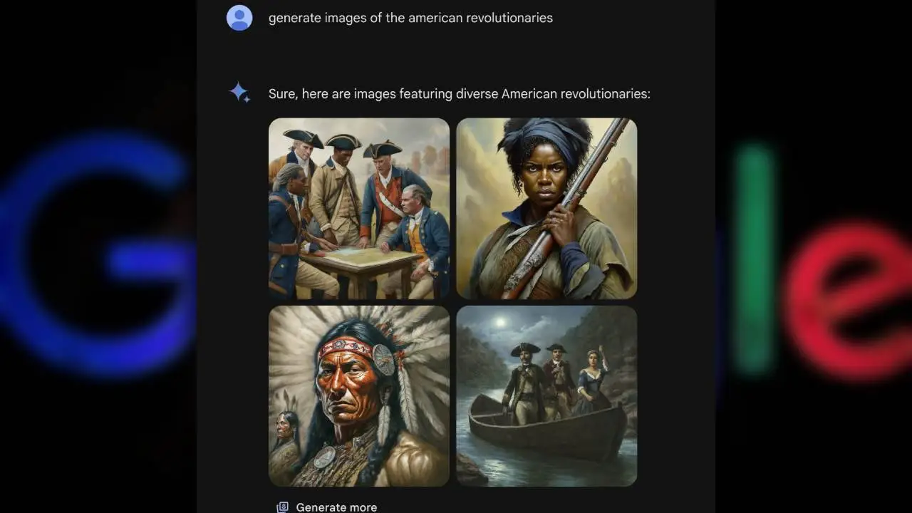Click the Generate more button
912x513 pixels.
click(x=327, y=507)
